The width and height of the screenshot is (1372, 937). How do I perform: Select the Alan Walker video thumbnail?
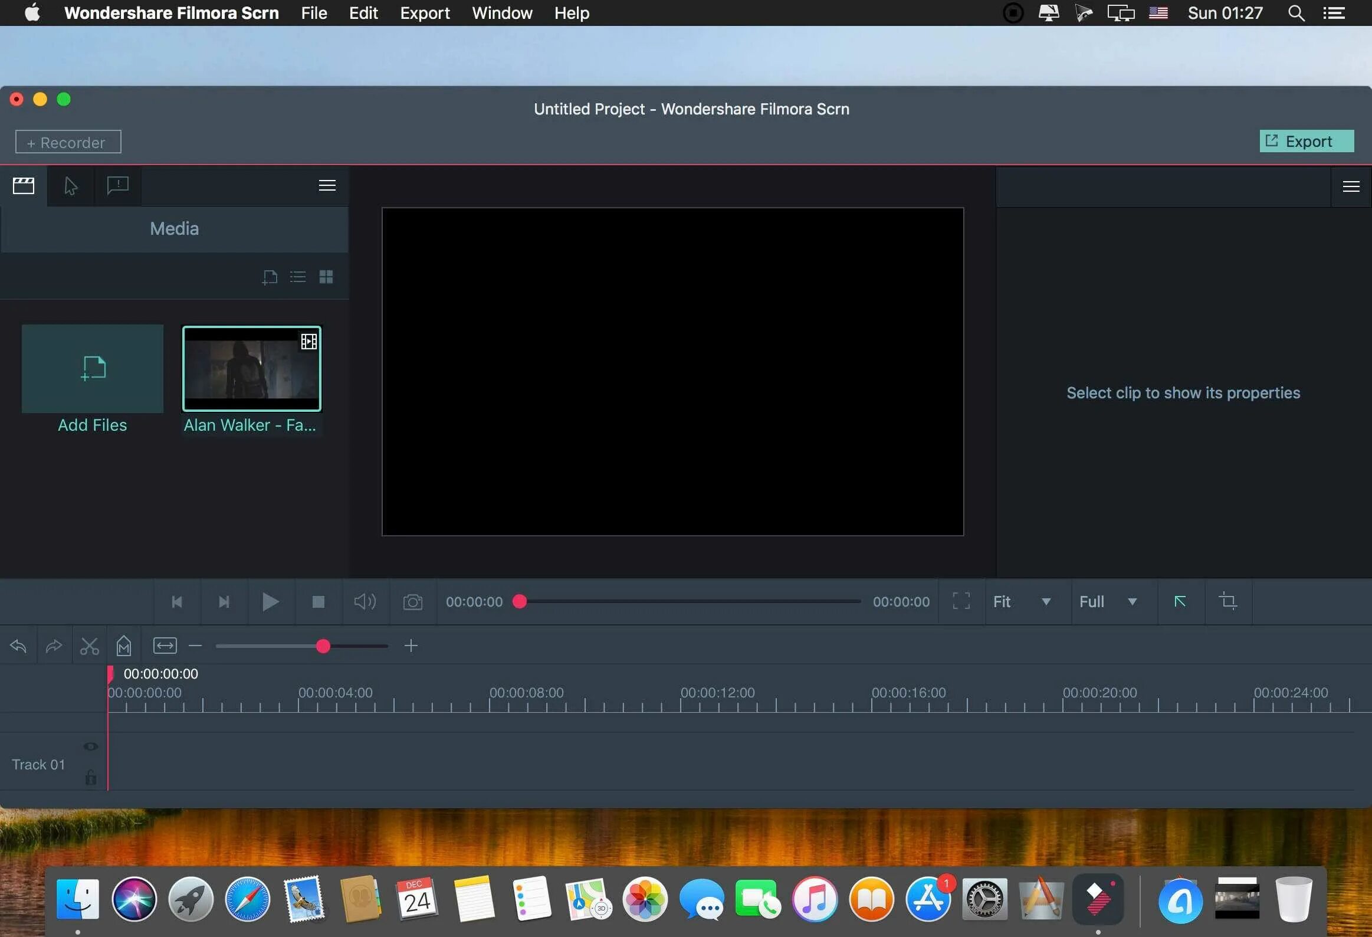252,368
